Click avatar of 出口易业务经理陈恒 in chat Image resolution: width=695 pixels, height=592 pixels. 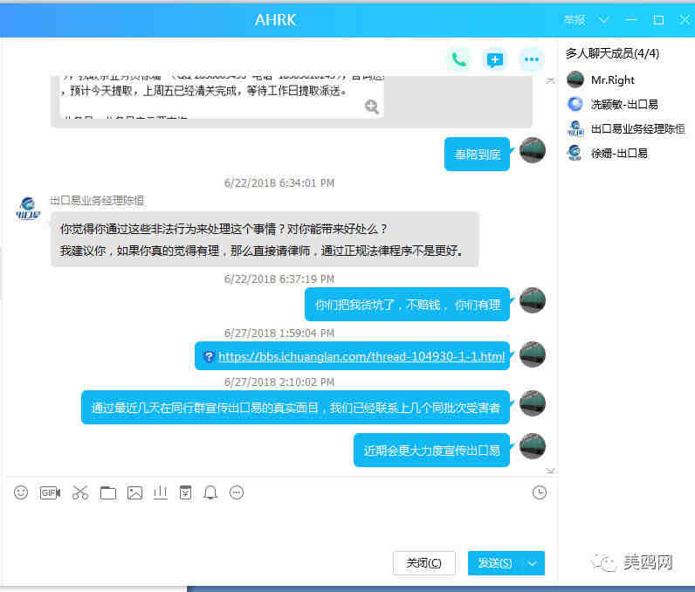[28, 210]
